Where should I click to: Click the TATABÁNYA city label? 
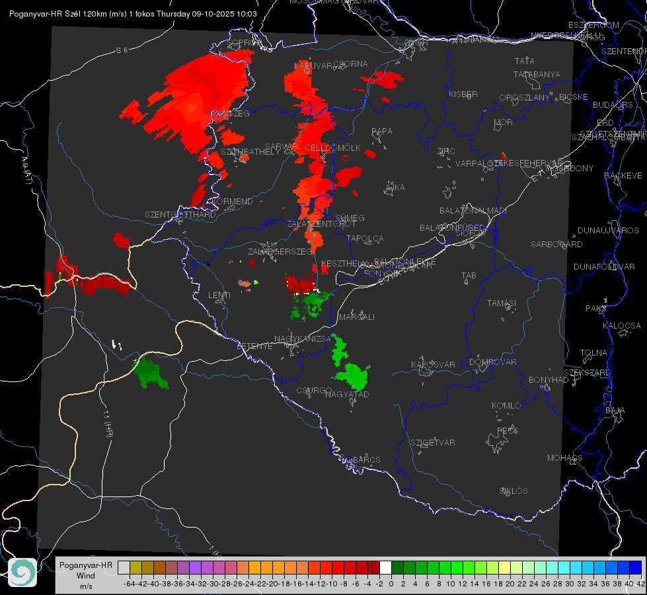(x=537, y=74)
